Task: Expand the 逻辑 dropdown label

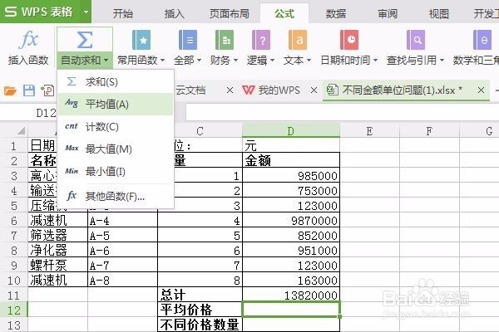Action: [x=260, y=60]
